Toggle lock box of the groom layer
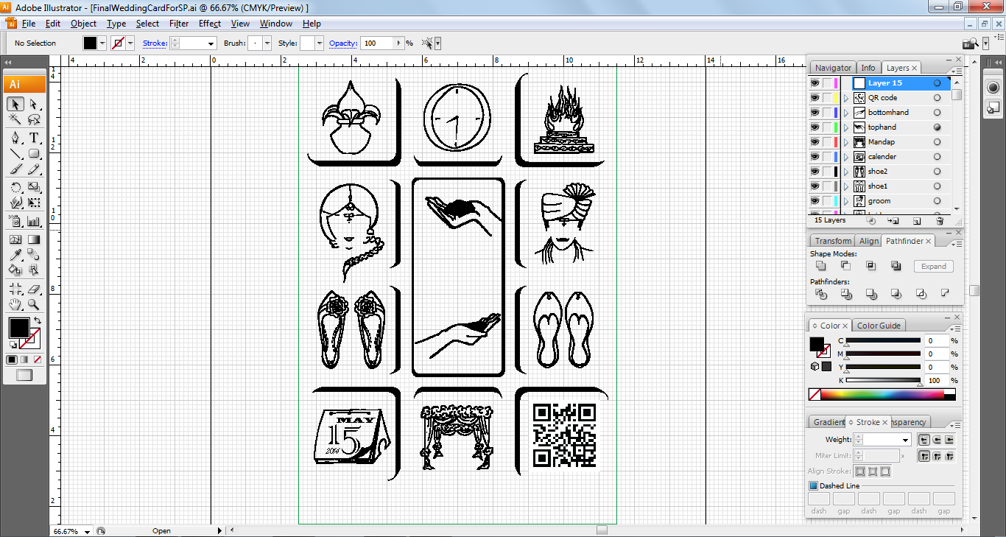 click(x=828, y=201)
